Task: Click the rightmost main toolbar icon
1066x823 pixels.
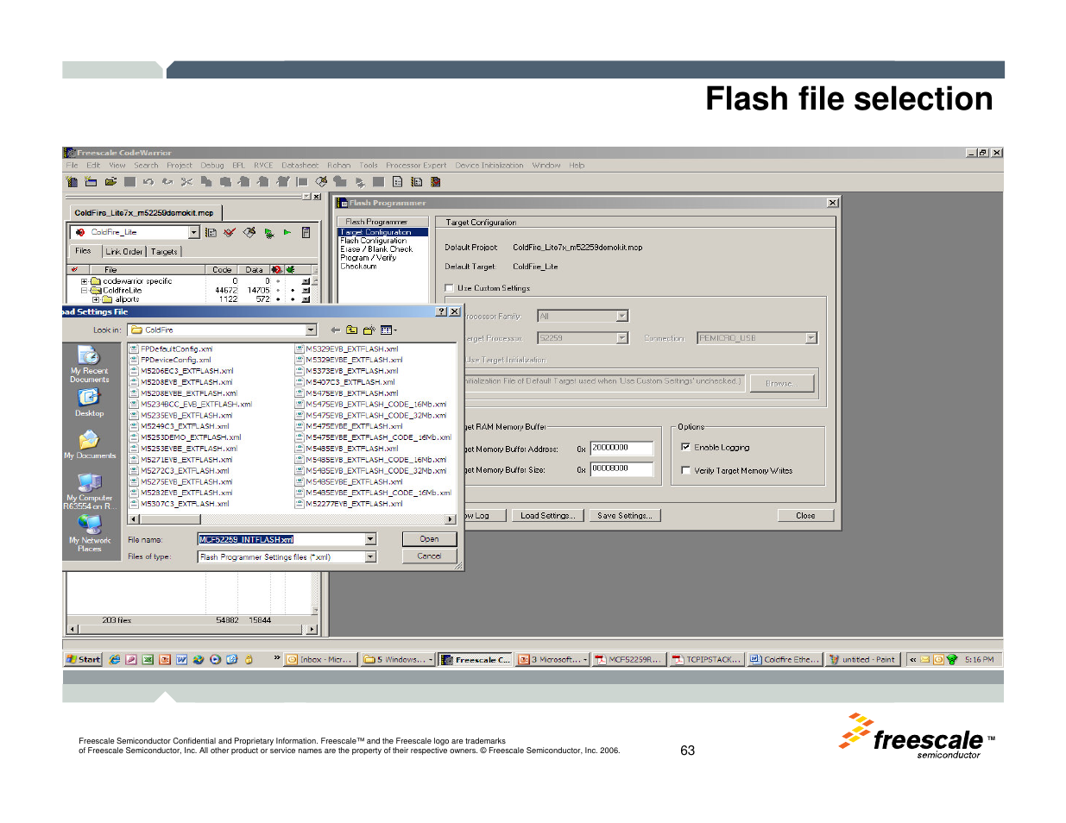Action: tap(436, 182)
